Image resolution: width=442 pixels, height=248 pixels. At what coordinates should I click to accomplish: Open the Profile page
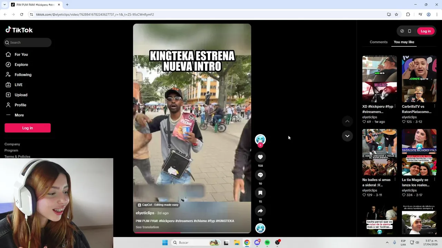[20, 105]
